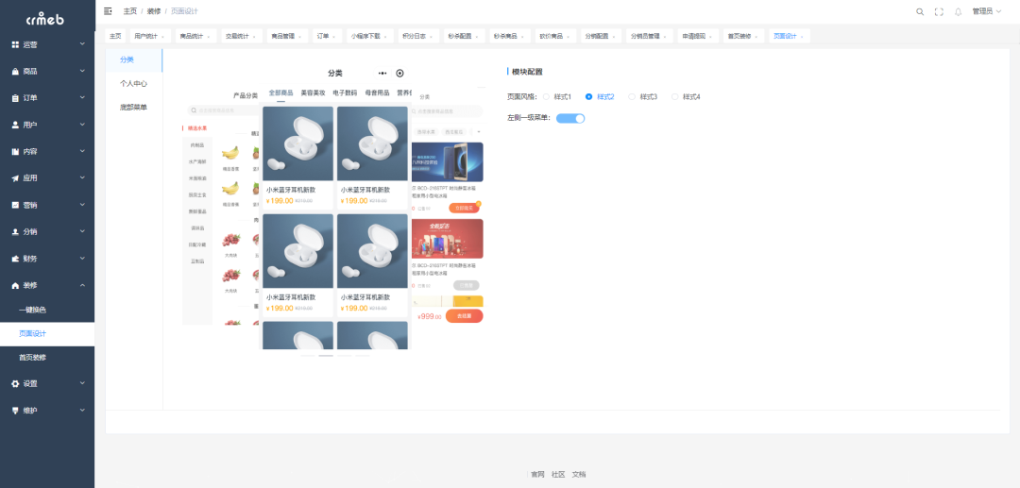Click the target circle icon in preview header
1020x488 pixels.
pyautogui.click(x=399, y=73)
